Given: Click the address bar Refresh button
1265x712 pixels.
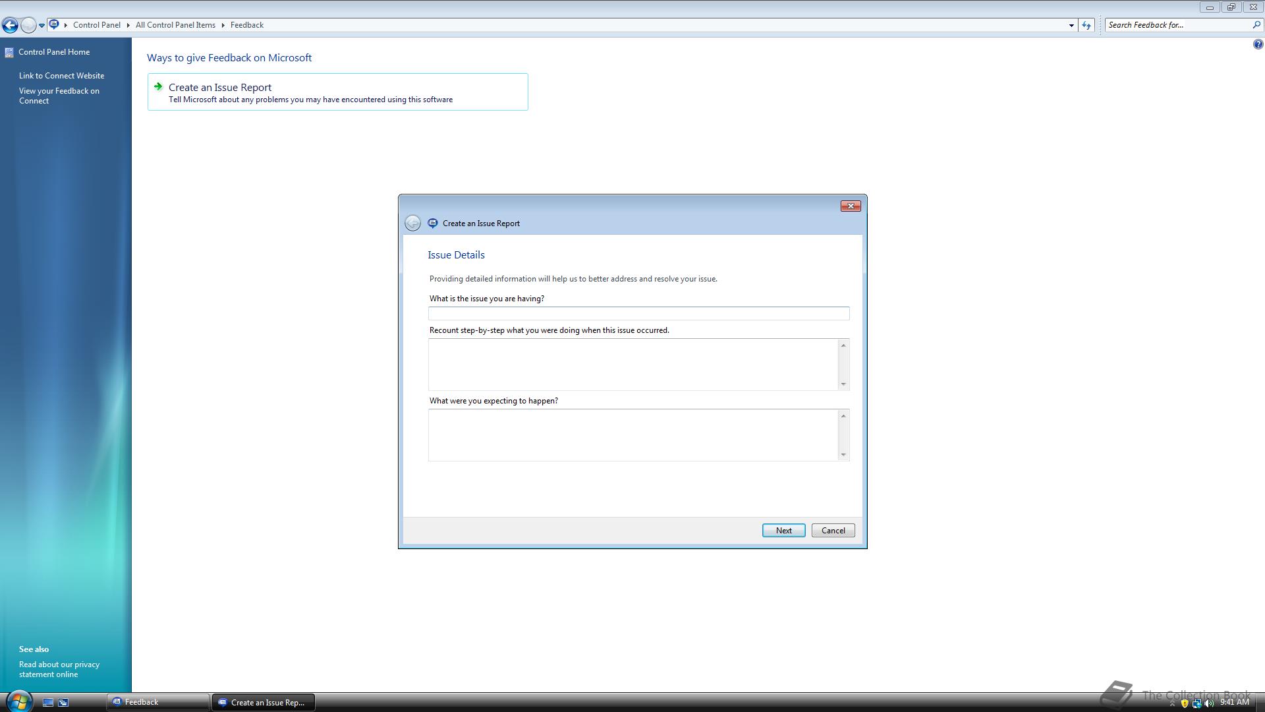Looking at the screenshot, I should click(1086, 25).
